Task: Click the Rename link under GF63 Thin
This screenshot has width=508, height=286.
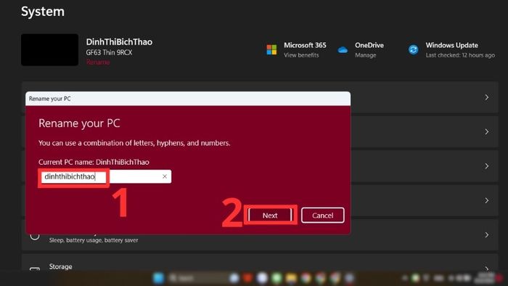Action: [x=98, y=62]
